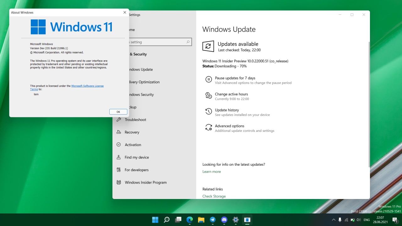This screenshot has width=402, height=226.
Task: Click the Windows Insider Program icon
Action: [x=119, y=182]
